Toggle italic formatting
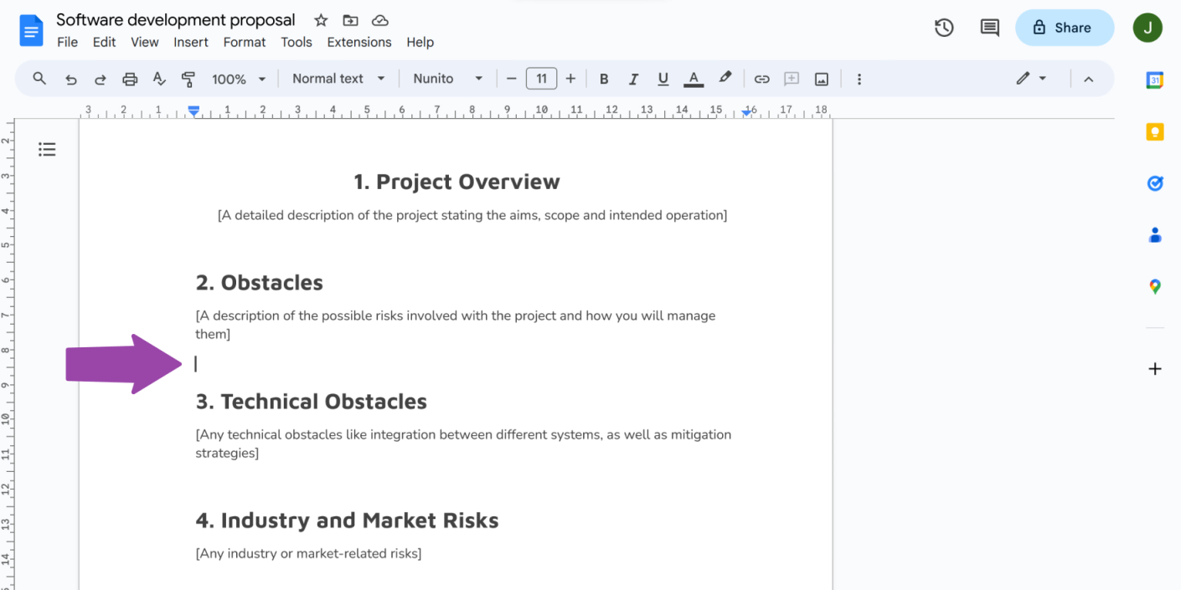 click(x=633, y=79)
